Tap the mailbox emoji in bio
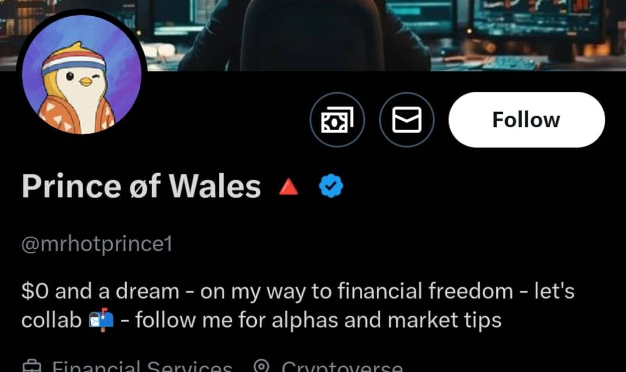 pos(101,320)
